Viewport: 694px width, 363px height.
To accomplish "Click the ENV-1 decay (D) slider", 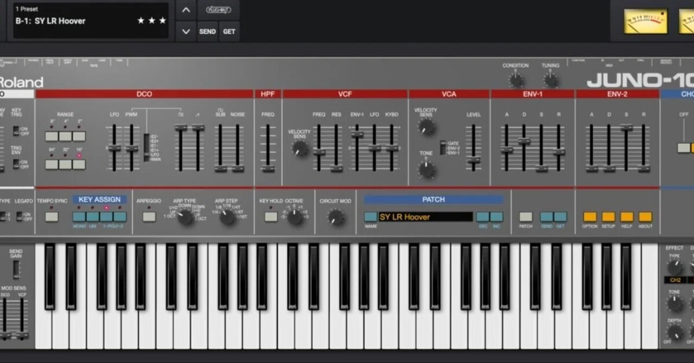I will point(524,148).
